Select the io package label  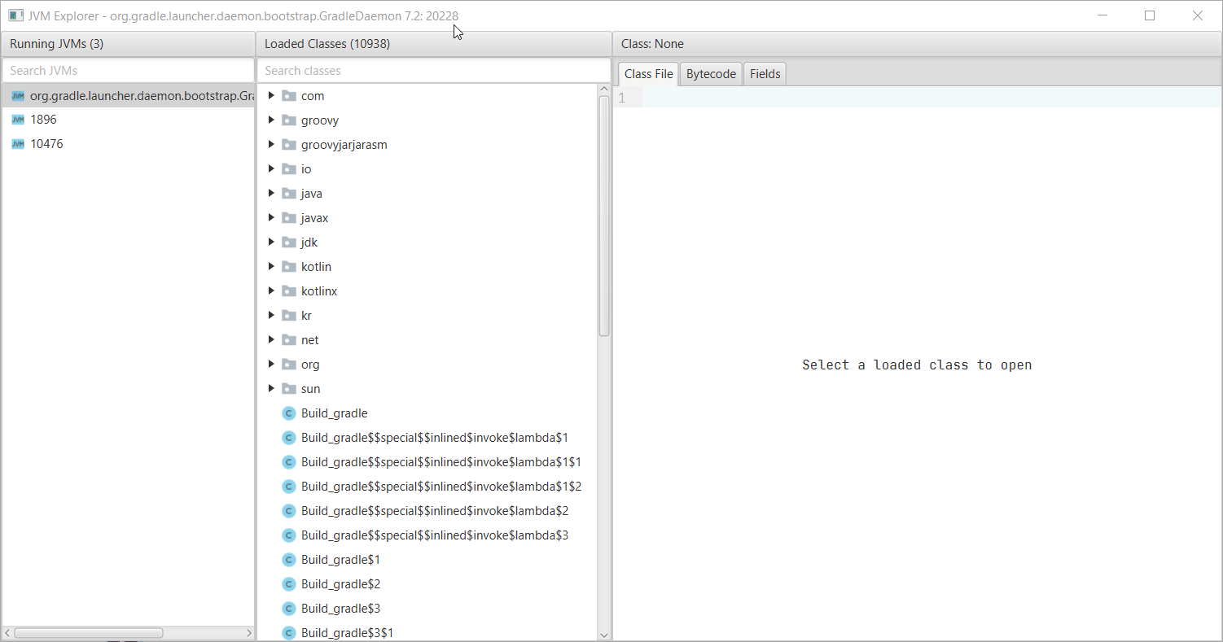306,169
